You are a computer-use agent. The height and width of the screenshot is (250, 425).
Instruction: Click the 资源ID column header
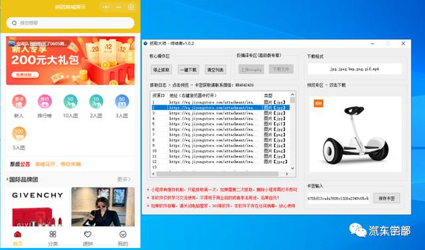[159, 95]
